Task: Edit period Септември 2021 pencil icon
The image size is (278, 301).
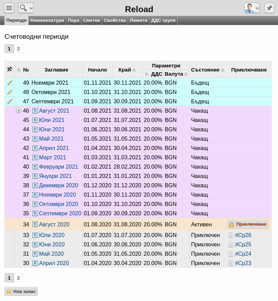Action: pos(10,101)
